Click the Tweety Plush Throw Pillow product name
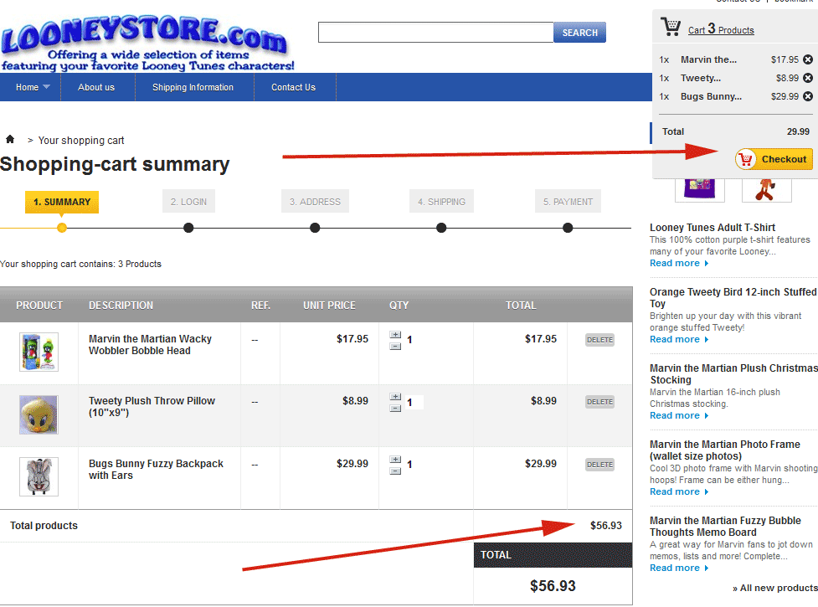Image resolution: width=818 pixels, height=607 pixels. click(x=152, y=407)
